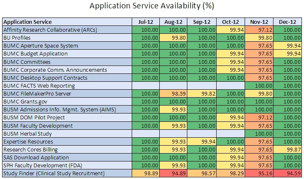The width and height of the screenshot is (304, 179).
Task: Click Expertise Resources Sep-12 value 99.94
Action: point(202,141)
